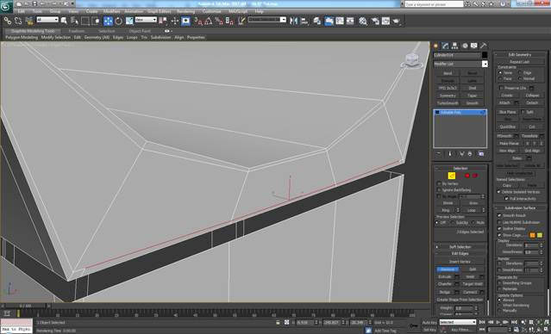Image resolution: width=551 pixels, height=334 pixels.
Task: Click the yellow Show Cage color swatch
Action: (540, 235)
